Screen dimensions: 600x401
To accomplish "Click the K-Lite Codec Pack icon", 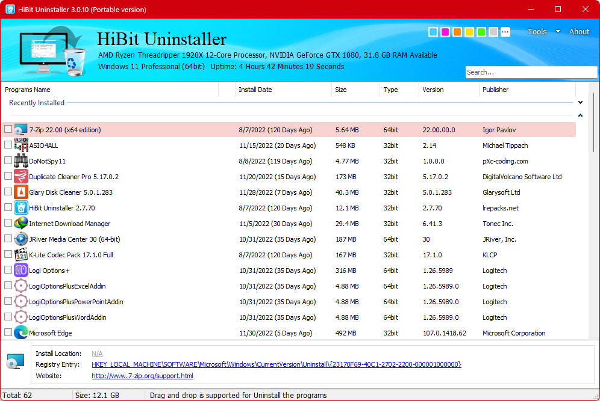I will (21, 255).
